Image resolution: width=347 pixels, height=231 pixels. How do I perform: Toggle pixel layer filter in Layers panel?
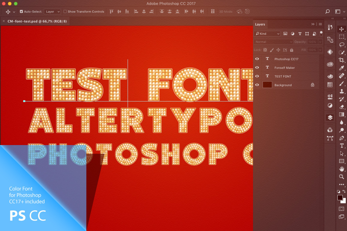point(285,34)
